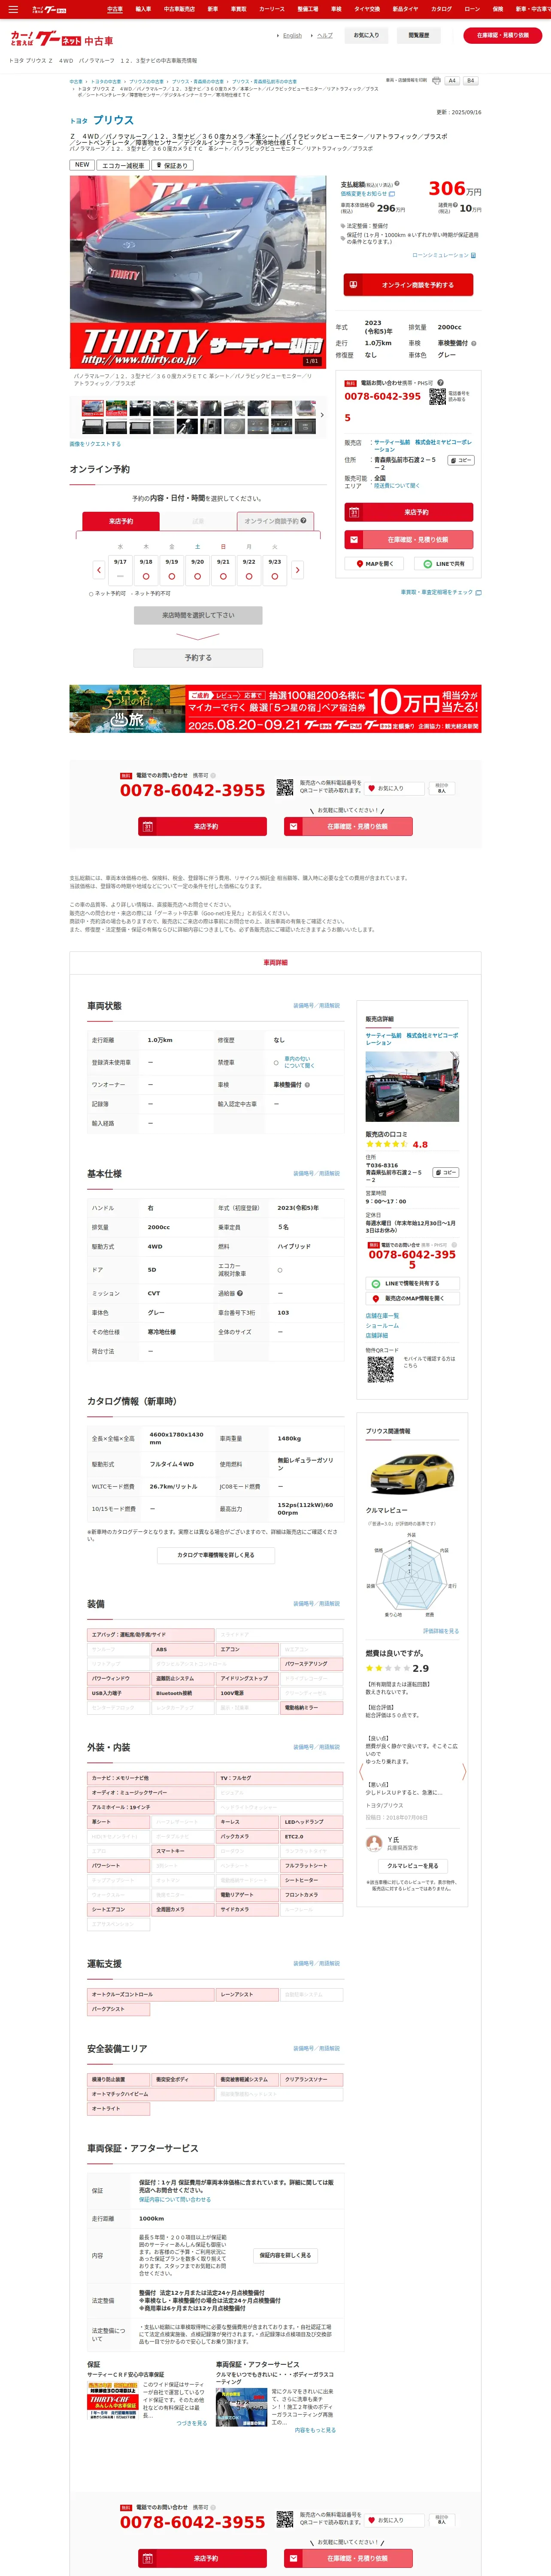Screen dimensions: 551x2576
Task: Click the カタログで車種情報を詳しく見る button
Action: coord(216,1555)
